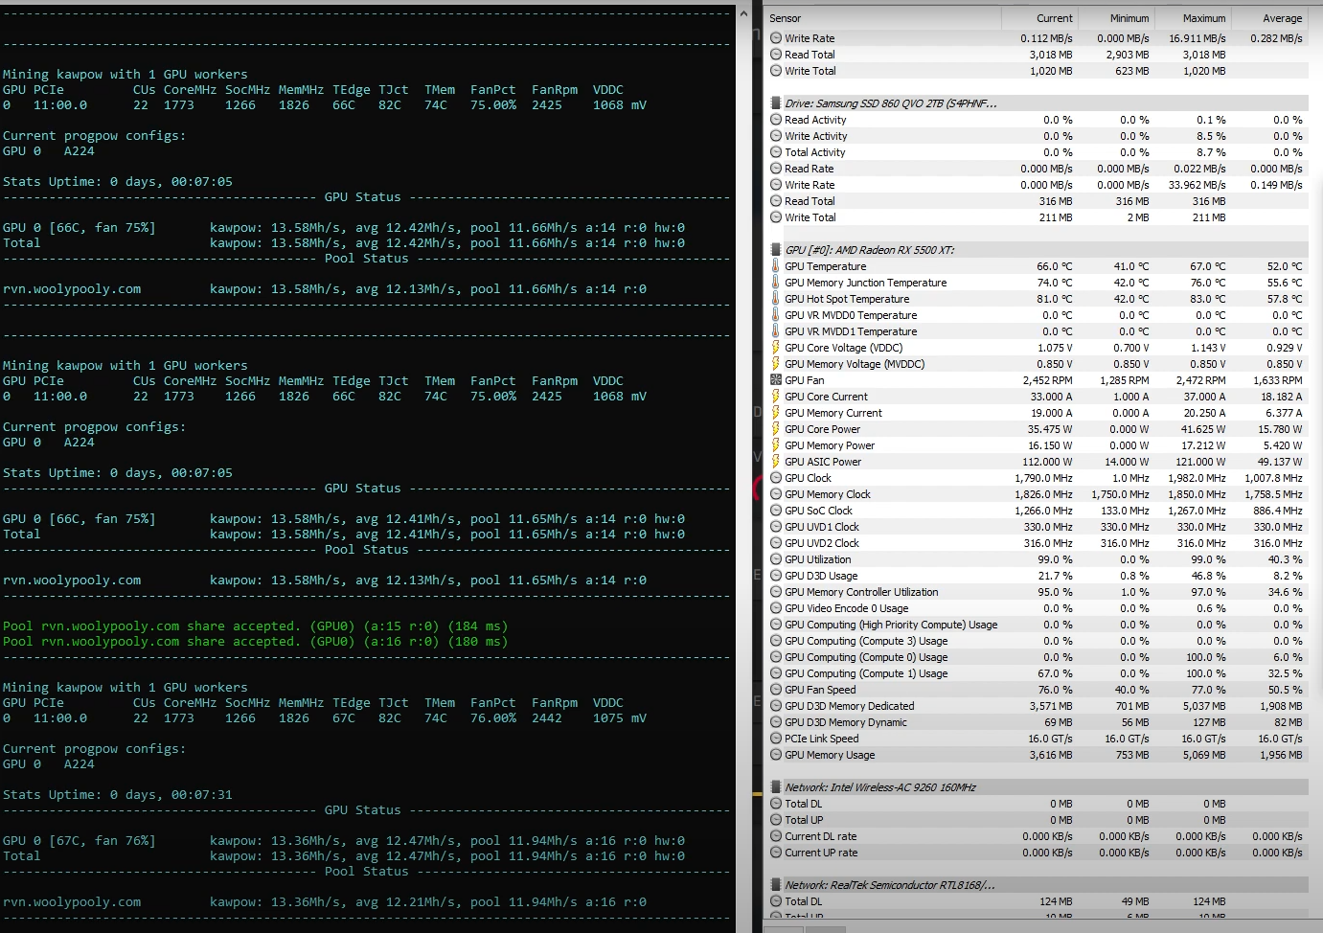Image resolution: width=1323 pixels, height=933 pixels.
Task: Click the Maximum column header
Action: [x=1194, y=18]
